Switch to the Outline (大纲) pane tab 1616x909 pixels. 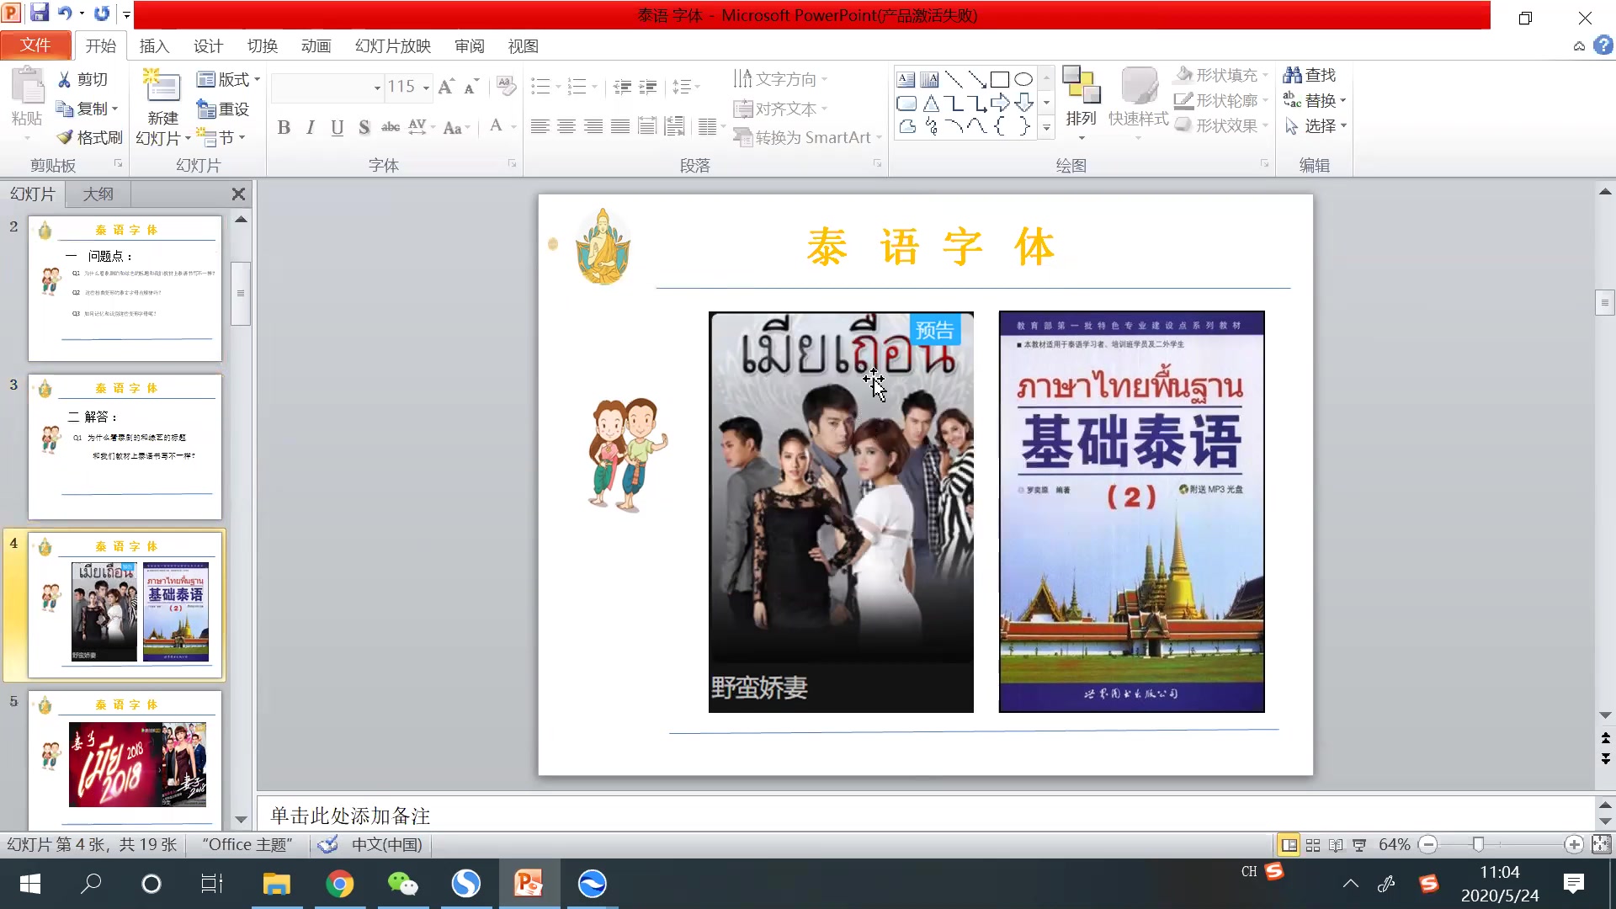coord(98,194)
